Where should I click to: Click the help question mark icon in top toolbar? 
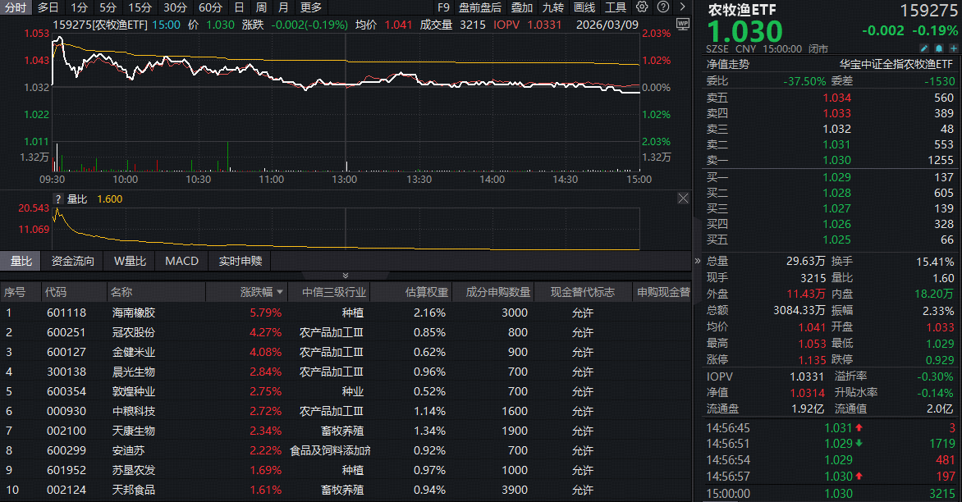662,7
